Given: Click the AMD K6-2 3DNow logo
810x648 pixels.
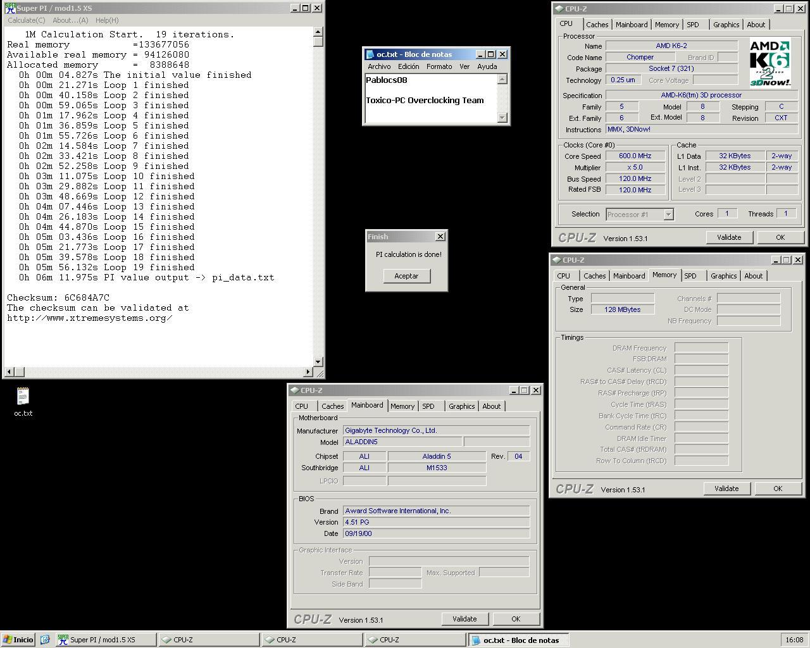Looking at the screenshot, I should coord(769,63).
